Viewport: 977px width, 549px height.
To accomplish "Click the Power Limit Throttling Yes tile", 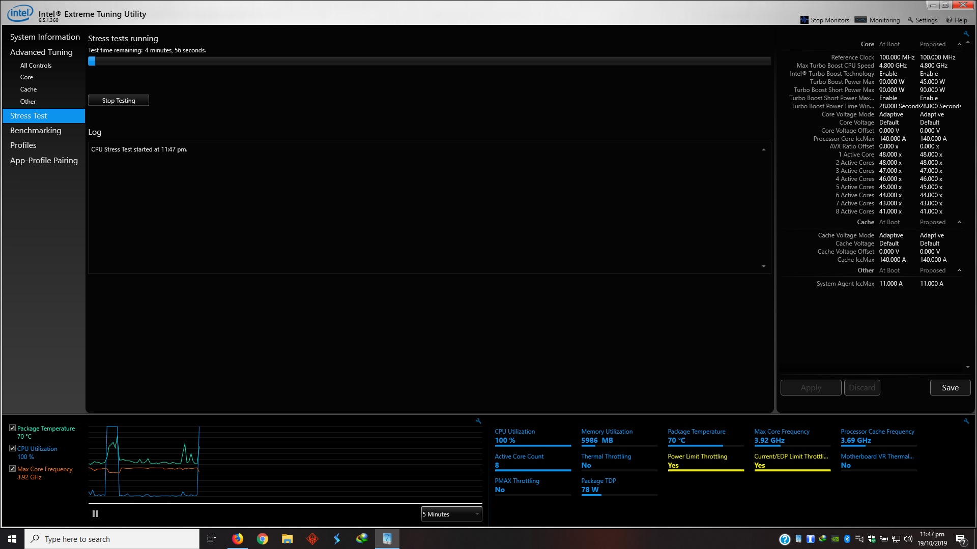I will [x=706, y=462].
